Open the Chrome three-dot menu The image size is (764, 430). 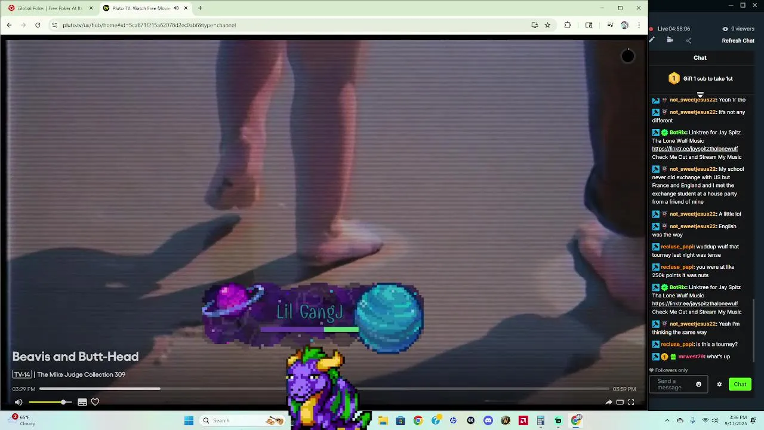639,25
